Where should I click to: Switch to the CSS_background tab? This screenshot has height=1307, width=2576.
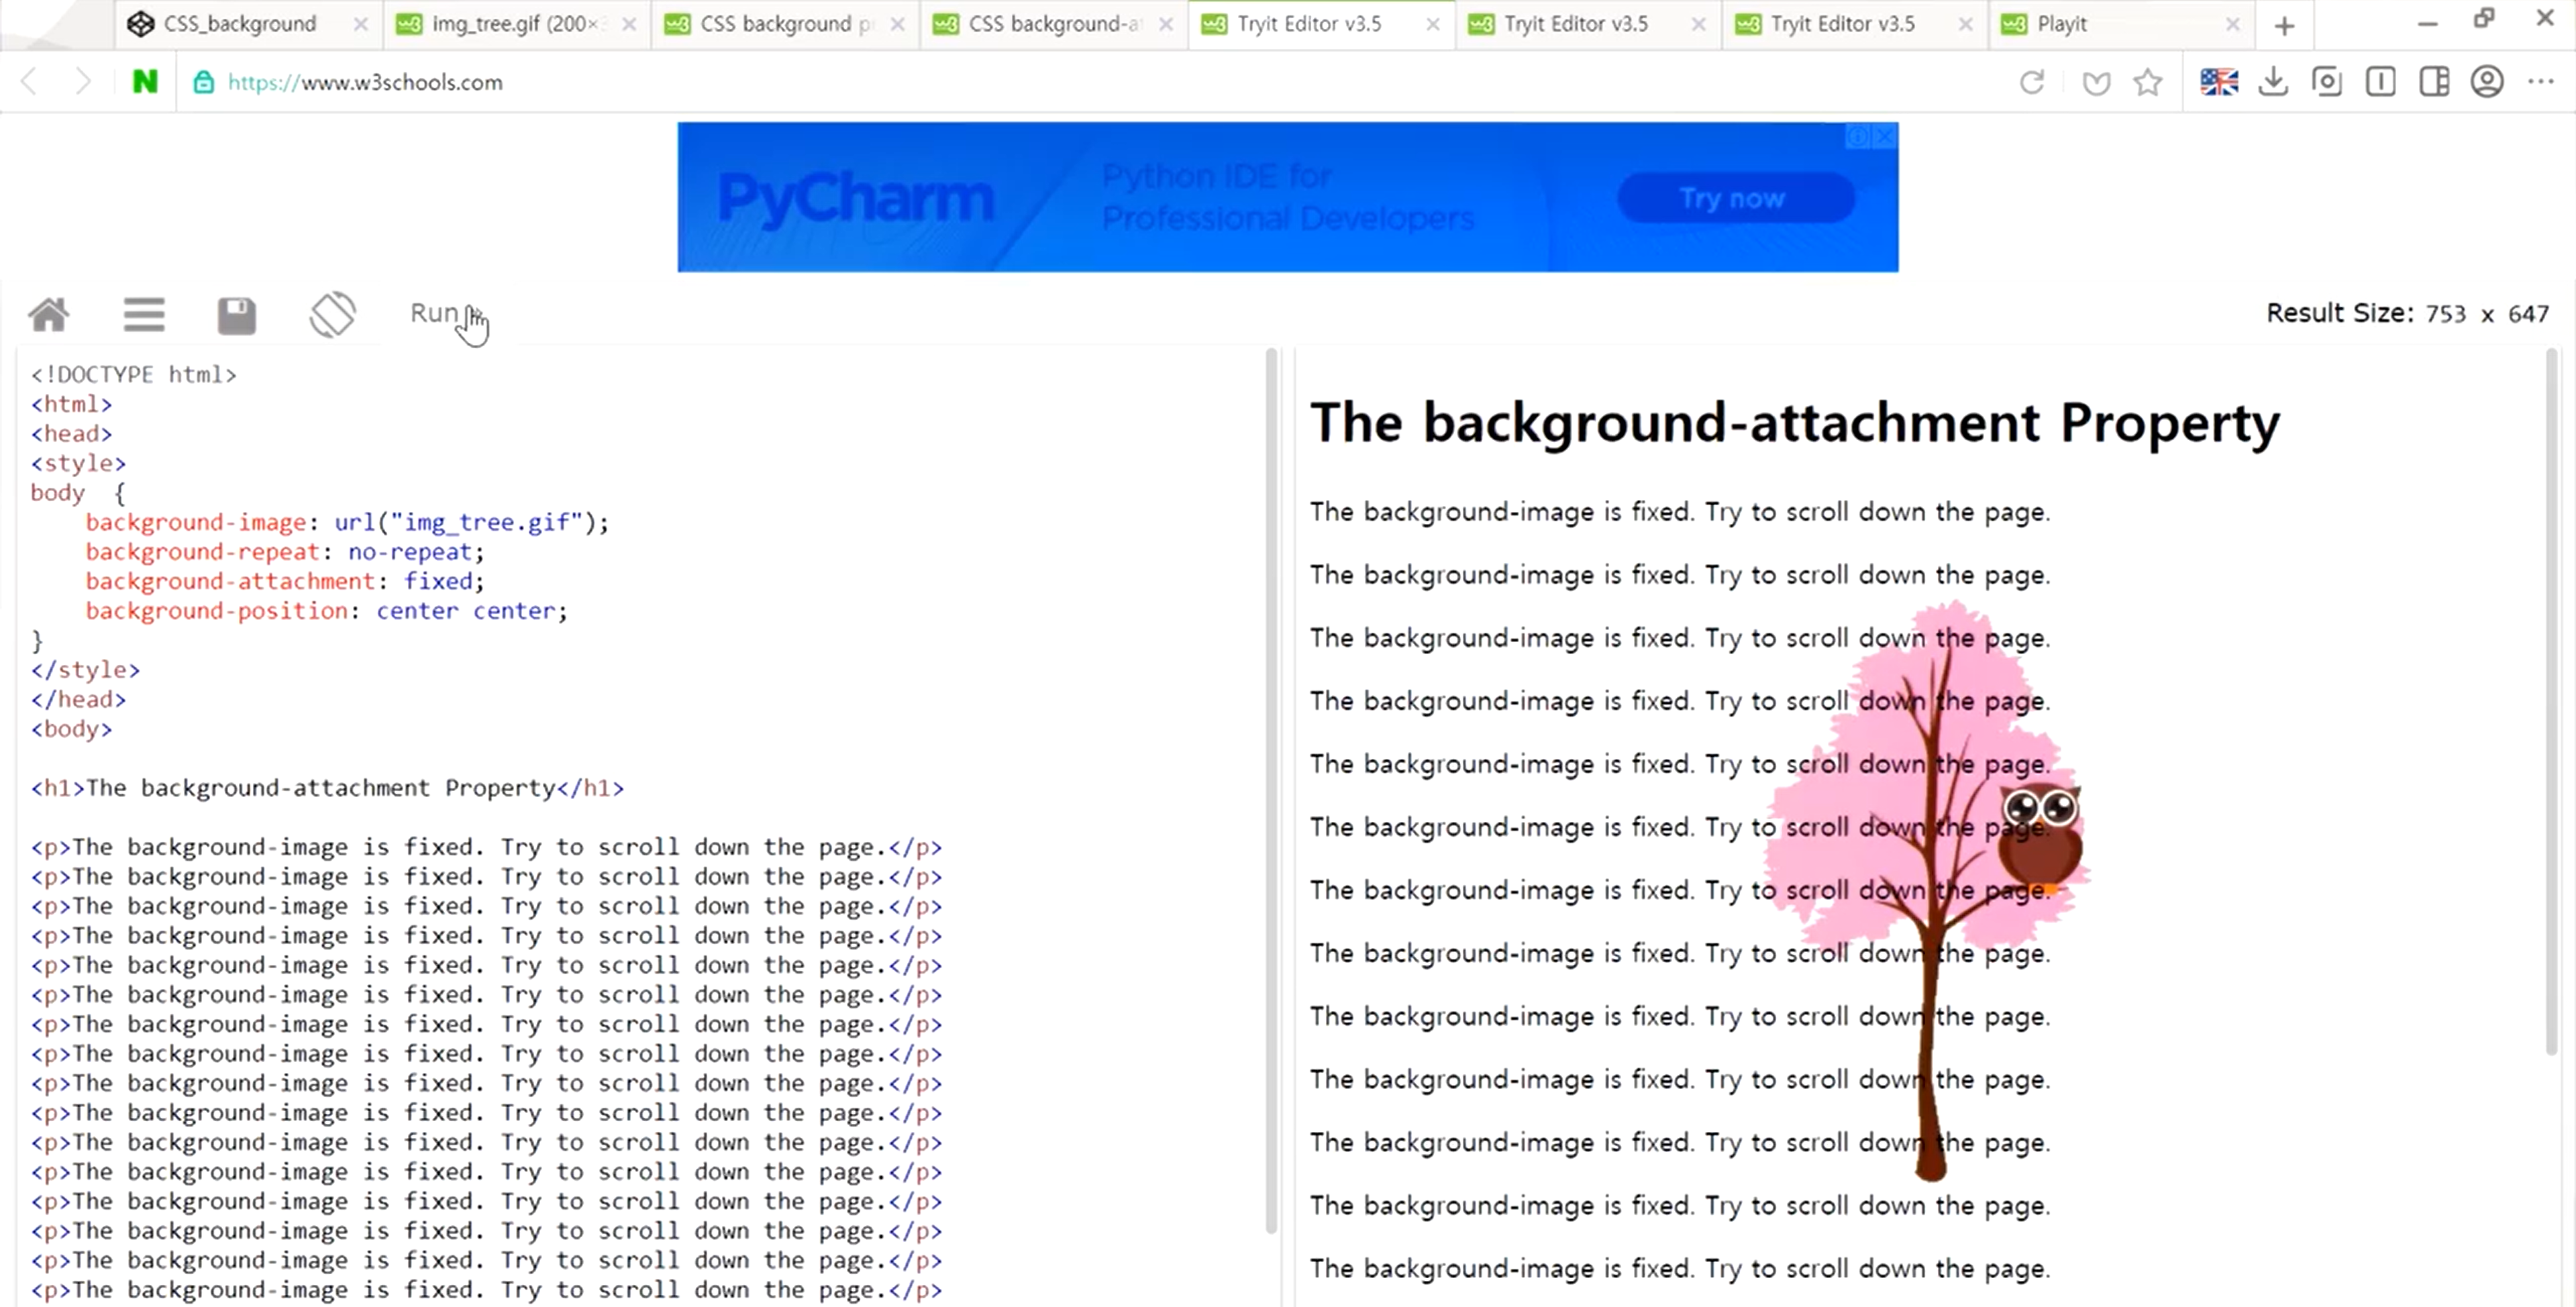pyautogui.click(x=240, y=24)
